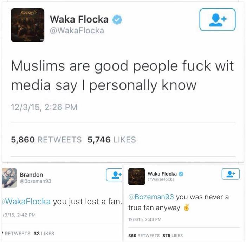Open Brandon's profile avatar
Viewport: 246px width, 242px height.
pyautogui.click(x=9, y=178)
